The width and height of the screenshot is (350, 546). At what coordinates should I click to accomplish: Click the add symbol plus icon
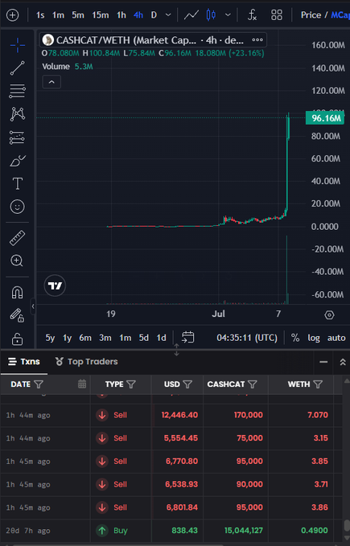click(x=13, y=15)
